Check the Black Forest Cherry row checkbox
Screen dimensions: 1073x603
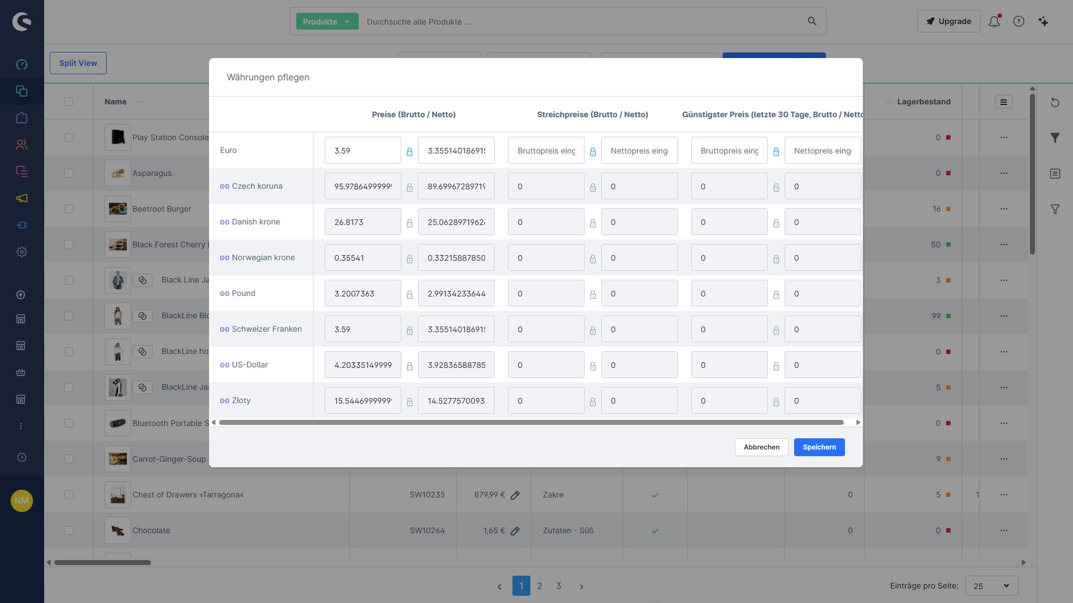(69, 245)
